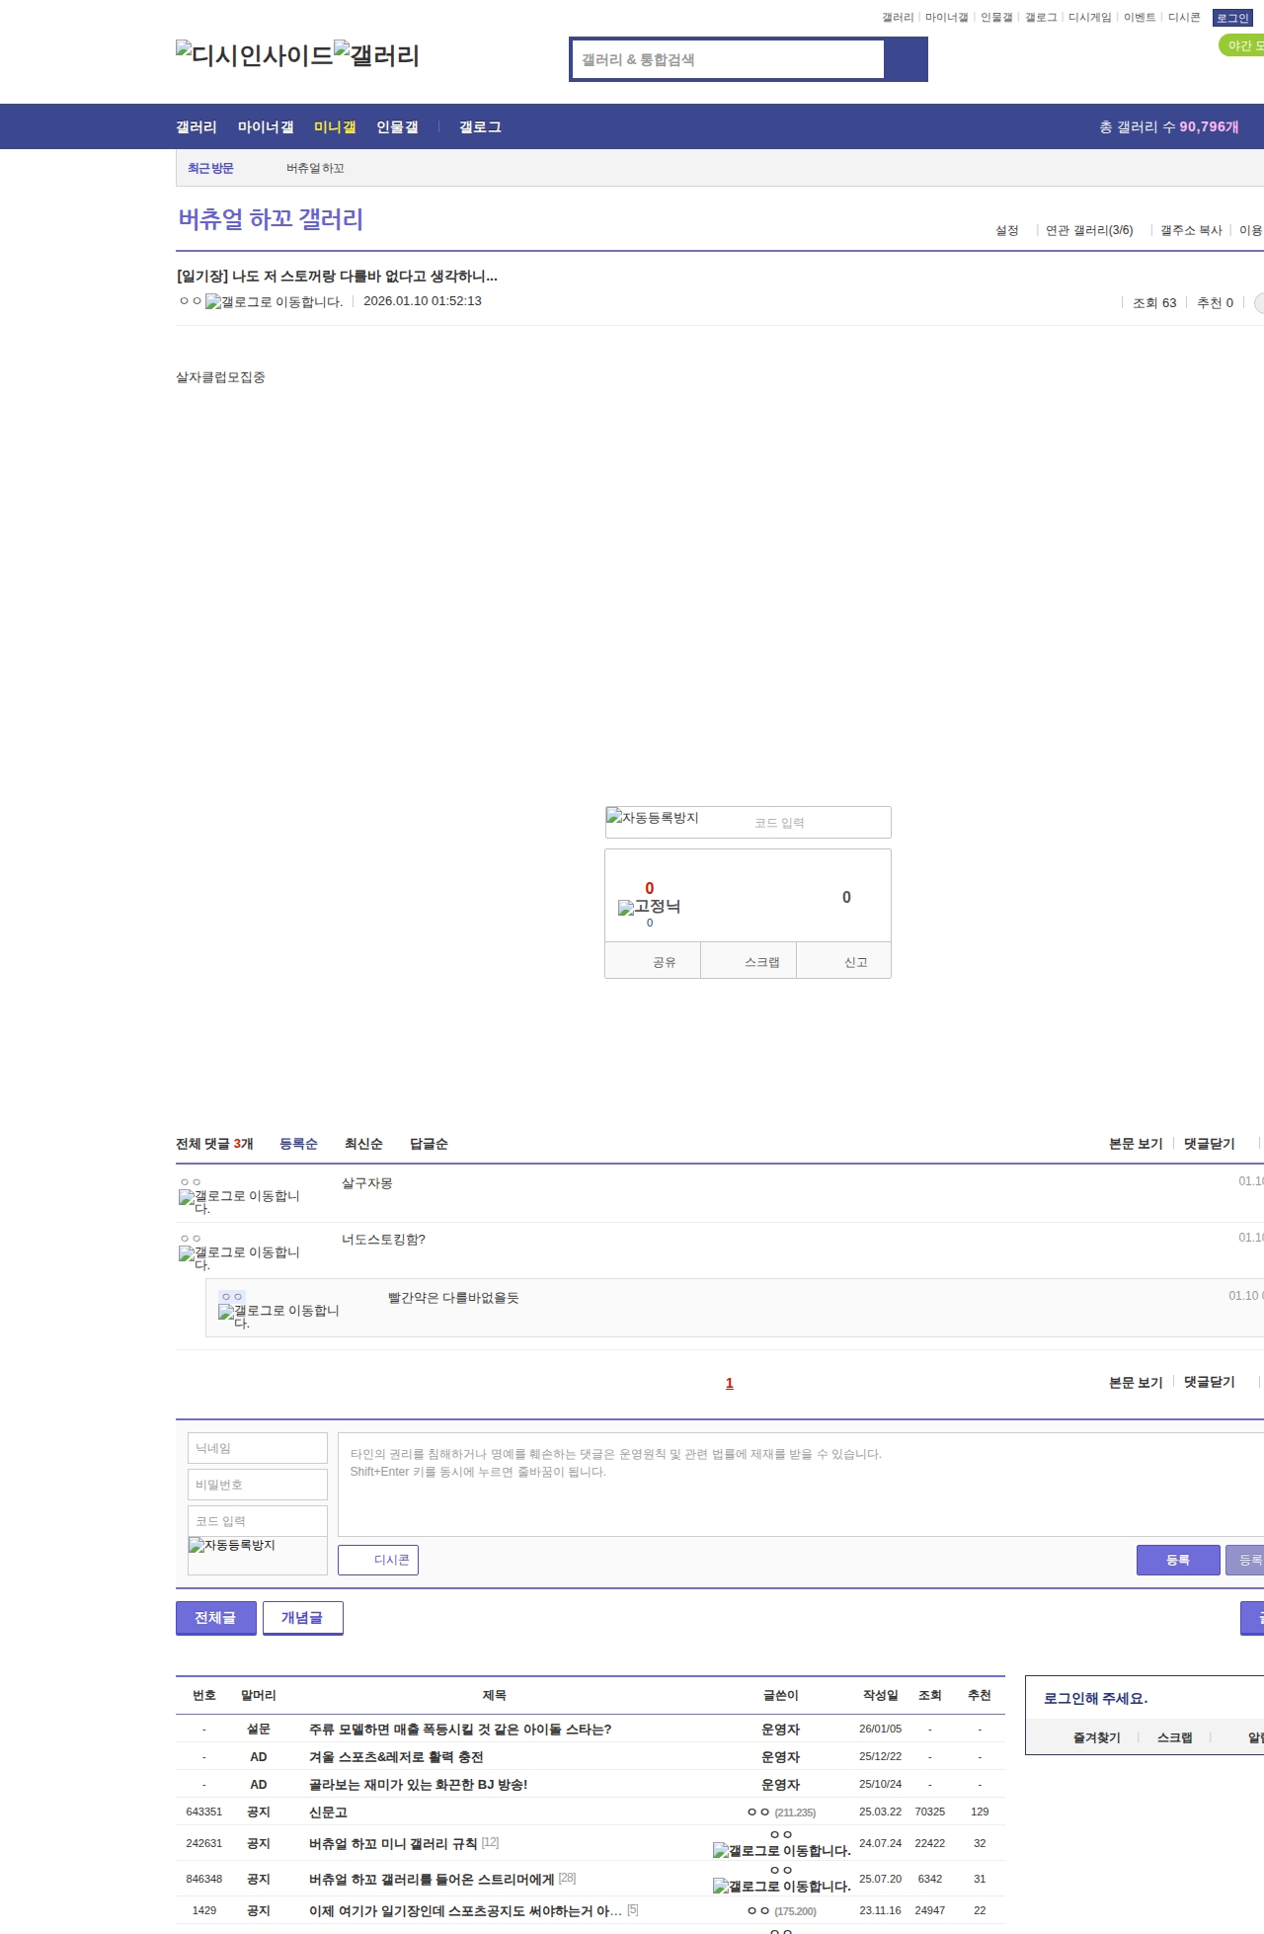Click the 닉네임 input field

coord(258,1448)
